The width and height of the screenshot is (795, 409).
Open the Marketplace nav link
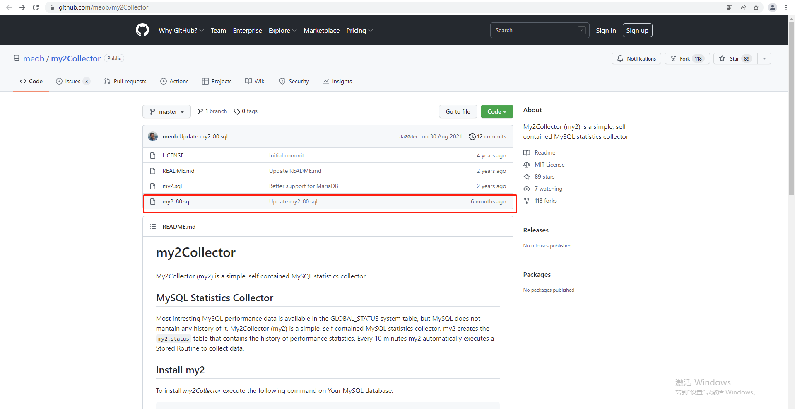(321, 30)
